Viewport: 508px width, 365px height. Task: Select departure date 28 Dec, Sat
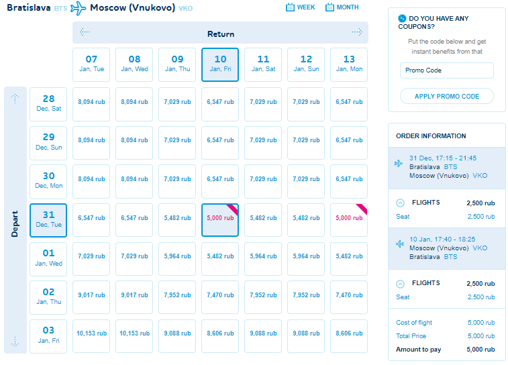pyautogui.click(x=48, y=104)
